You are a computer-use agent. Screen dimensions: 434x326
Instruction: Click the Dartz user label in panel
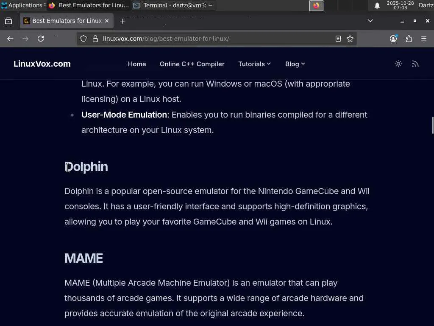[x=426, y=5]
